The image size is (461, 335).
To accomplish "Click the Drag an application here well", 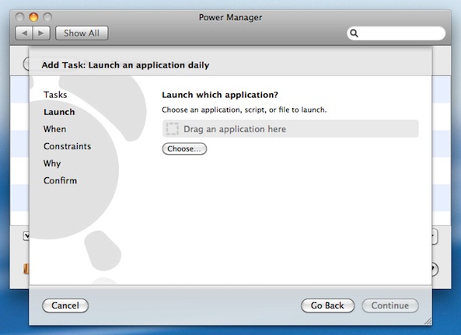I will [291, 129].
